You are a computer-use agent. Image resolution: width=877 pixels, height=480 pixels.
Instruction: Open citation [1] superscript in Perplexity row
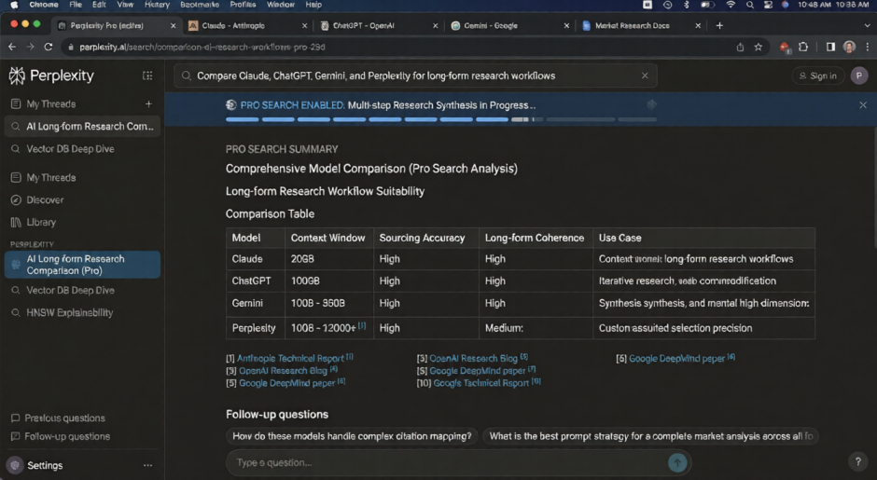pos(362,325)
